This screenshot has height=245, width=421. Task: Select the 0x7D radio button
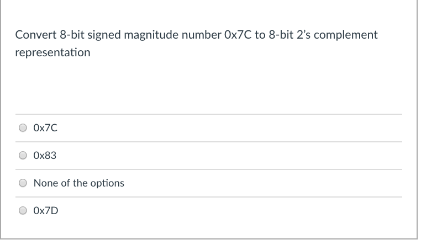23,210
